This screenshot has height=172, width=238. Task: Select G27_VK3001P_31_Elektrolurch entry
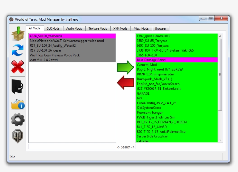pos(177,88)
